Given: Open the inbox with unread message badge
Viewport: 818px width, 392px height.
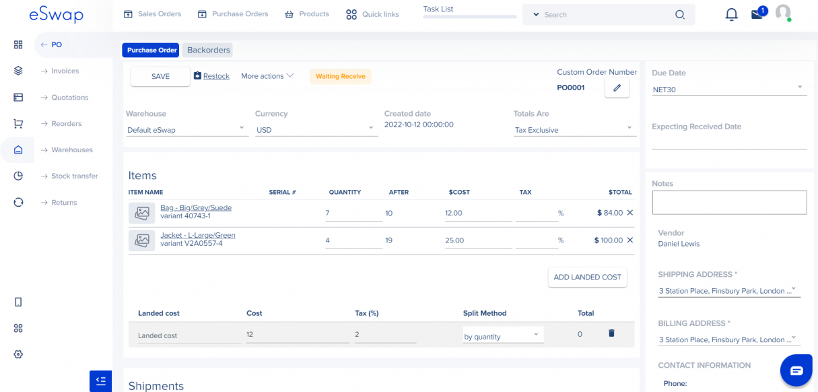Looking at the screenshot, I should (757, 13).
